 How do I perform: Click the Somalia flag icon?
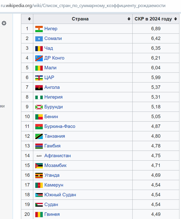(39, 39)
